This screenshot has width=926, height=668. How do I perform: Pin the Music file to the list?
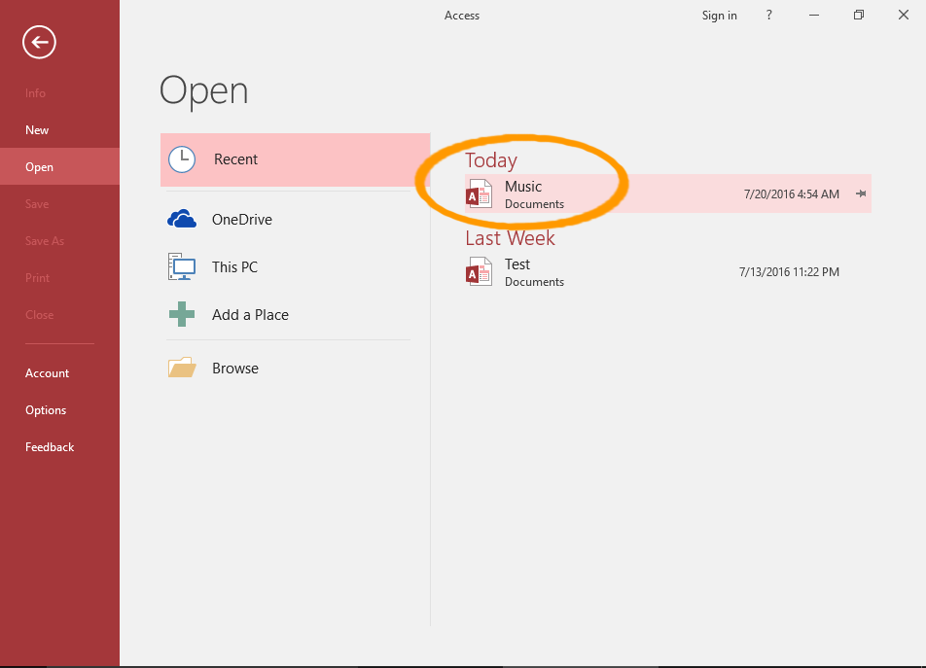point(861,193)
